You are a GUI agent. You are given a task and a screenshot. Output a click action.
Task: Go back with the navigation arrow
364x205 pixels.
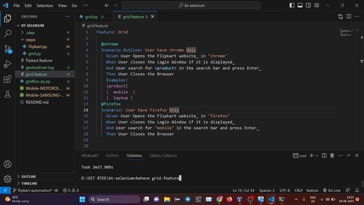pos(106,5)
